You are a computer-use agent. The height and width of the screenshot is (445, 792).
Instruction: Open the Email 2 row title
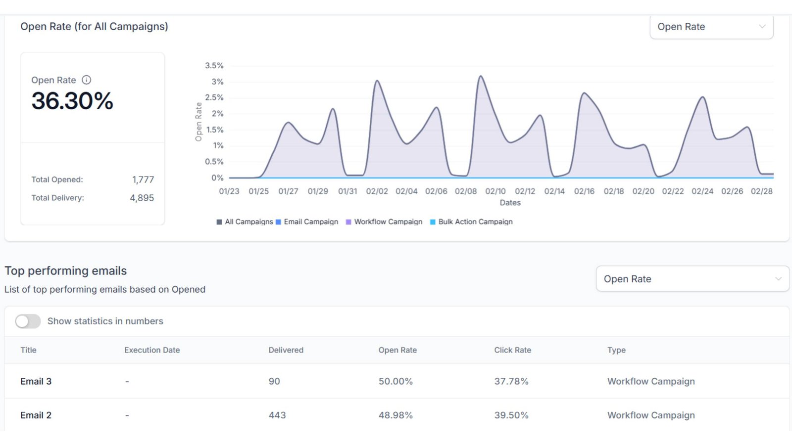point(36,415)
